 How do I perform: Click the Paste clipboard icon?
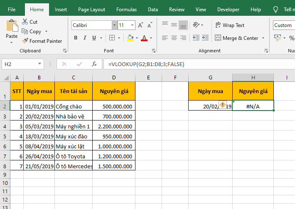pyautogui.click(x=12, y=27)
